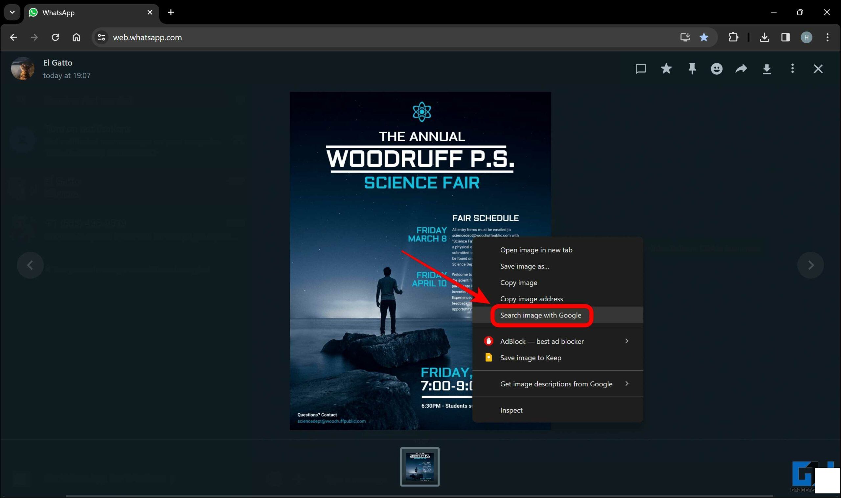
Task: Expand AdBlock context menu submenu
Action: pyautogui.click(x=627, y=341)
